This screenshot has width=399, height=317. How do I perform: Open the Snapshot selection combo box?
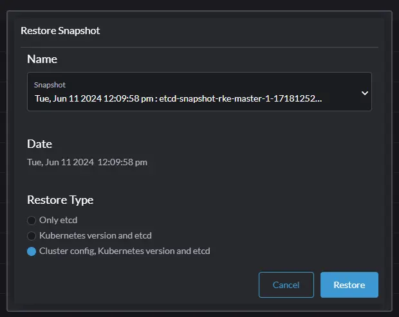click(193, 92)
